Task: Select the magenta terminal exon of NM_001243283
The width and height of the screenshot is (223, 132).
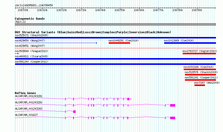Action: pos(74,112)
